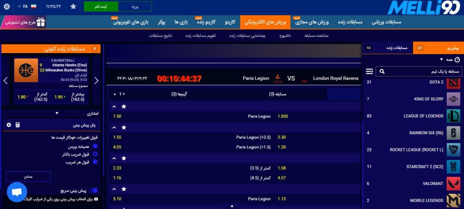
Task: Open the settings gear icon in the top bar
Action: [7, 6]
